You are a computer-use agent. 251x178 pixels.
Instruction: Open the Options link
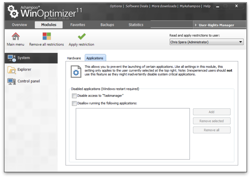[x=116, y=6]
